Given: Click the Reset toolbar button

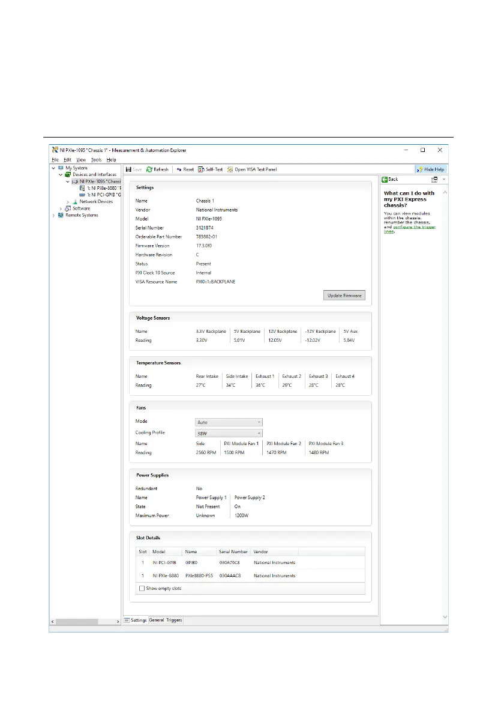Looking at the screenshot, I should coord(185,169).
